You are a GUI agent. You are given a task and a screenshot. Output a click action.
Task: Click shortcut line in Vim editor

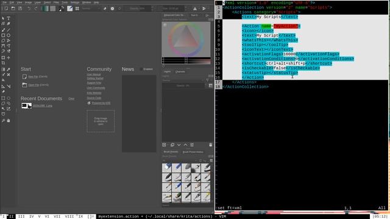click(x=287, y=63)
